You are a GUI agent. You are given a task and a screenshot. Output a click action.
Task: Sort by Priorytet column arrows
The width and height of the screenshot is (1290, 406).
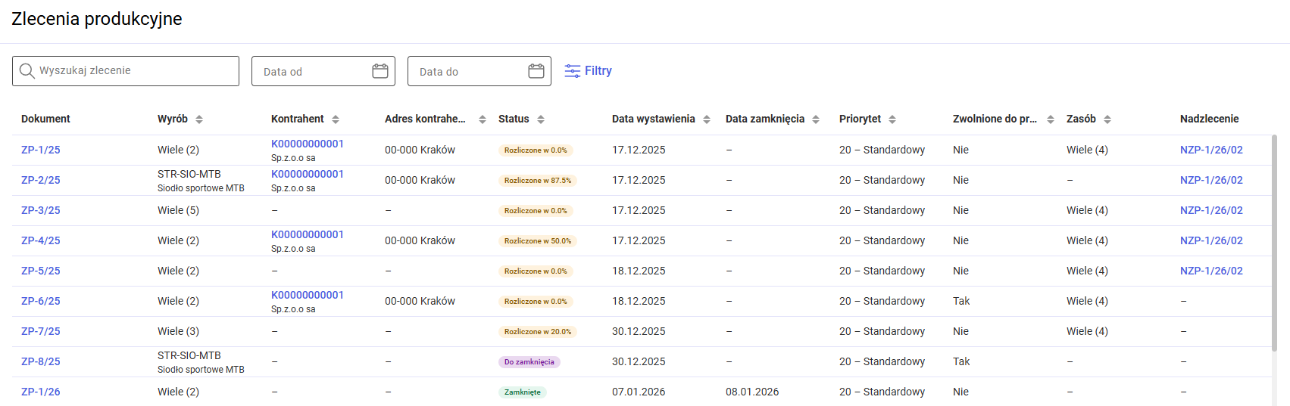pos(892,119)
